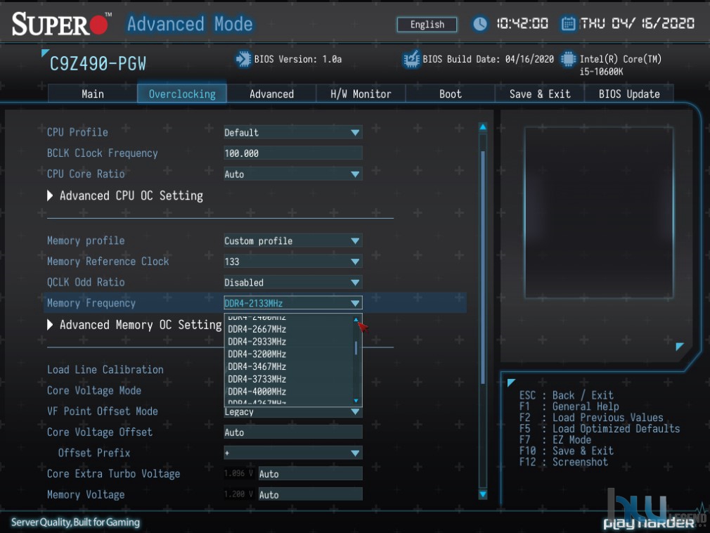This screenshot has height=533, width=710.
Task: Click the calendar icon beside the date
Action: [568, 23]
